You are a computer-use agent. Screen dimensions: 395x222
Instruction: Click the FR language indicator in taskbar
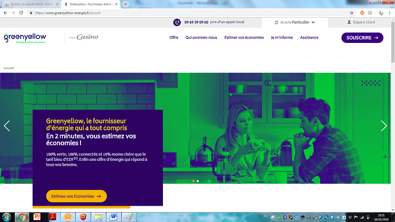click(x=265, y=217)
